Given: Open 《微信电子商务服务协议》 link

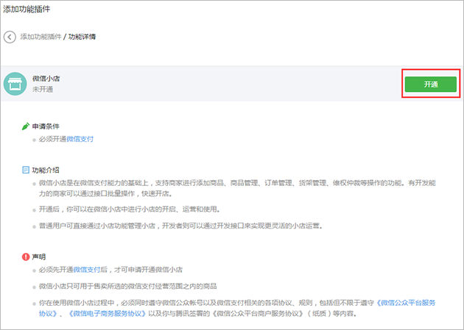Looking at the screenshot, I should coord(107,313).
